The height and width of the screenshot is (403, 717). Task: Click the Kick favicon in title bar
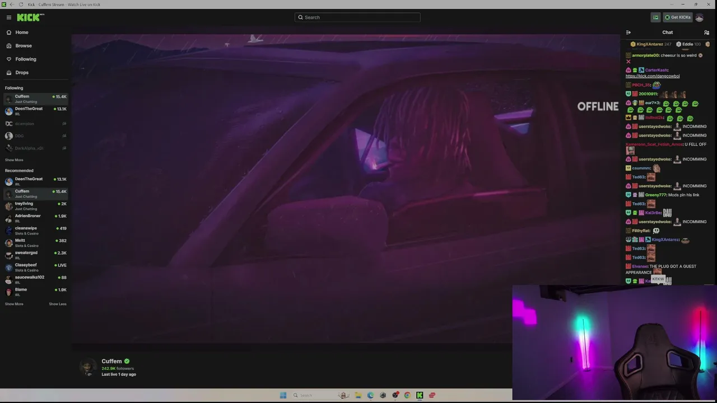coord(4,4)
